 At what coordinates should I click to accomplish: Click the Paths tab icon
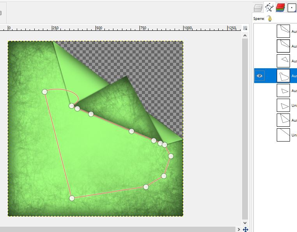pyautogui.click(x=269, y=7)
